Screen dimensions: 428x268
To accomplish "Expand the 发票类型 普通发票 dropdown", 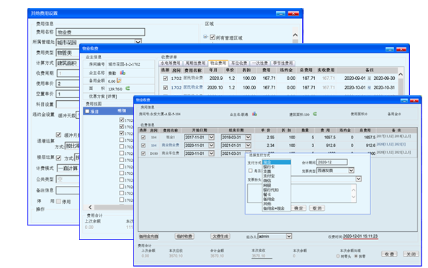I will coord(351,170).
